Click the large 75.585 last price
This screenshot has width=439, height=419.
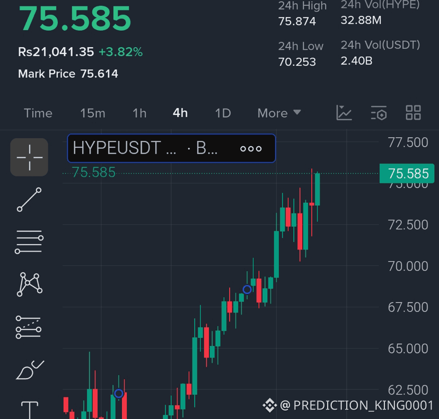pyautogui.click(x=75, y=19)
